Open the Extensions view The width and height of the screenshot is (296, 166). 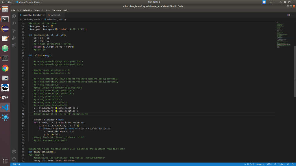coord(14,46)
